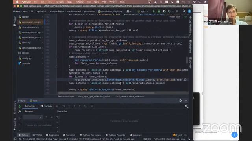Click Run with Coverage icon in toolbar
The width and height of the screenshot is (252, 141).
(x=164, y=11)
